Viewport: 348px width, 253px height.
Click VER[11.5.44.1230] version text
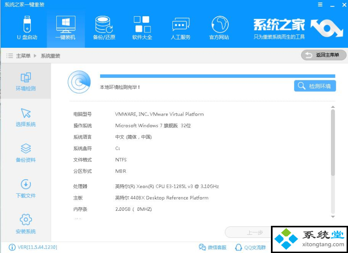(x=37, y=247)
